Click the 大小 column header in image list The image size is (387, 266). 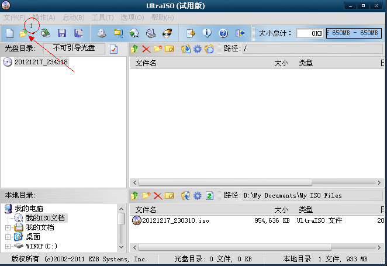[281, 63]
